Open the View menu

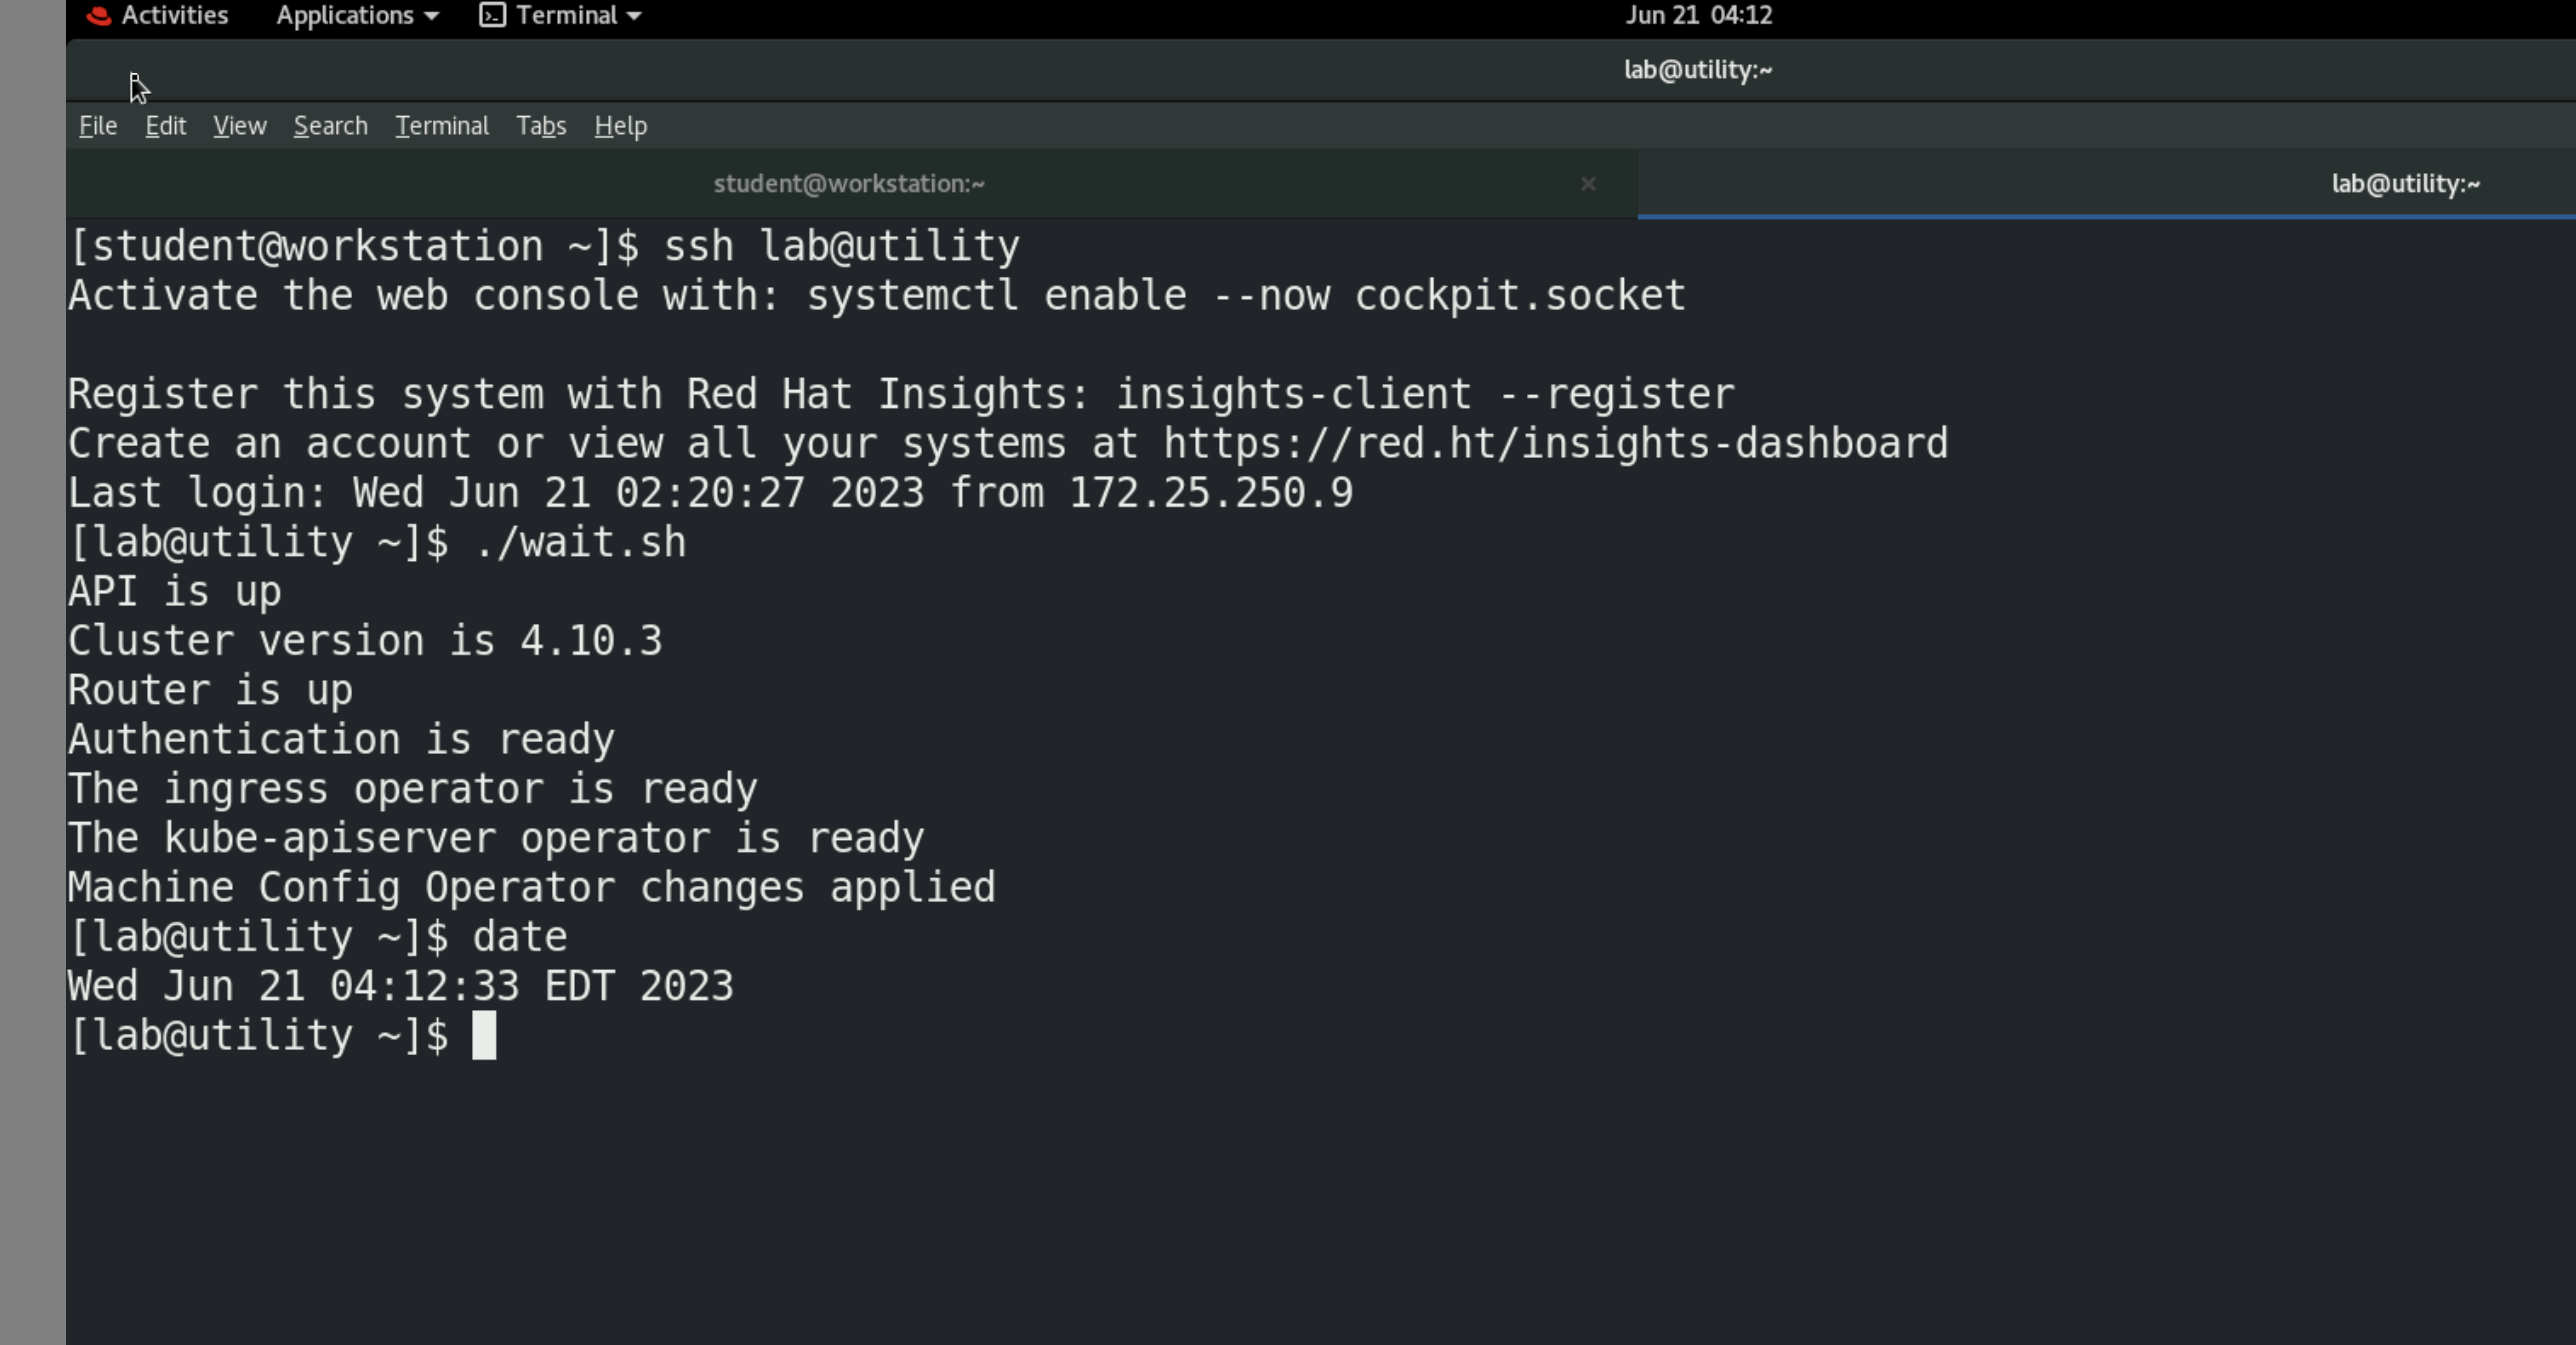click(239, 126)
